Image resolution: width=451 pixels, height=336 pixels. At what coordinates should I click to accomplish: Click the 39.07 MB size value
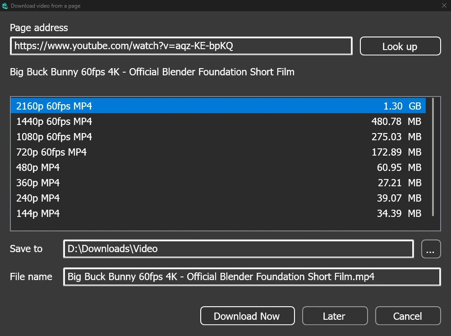coord(399,198)
